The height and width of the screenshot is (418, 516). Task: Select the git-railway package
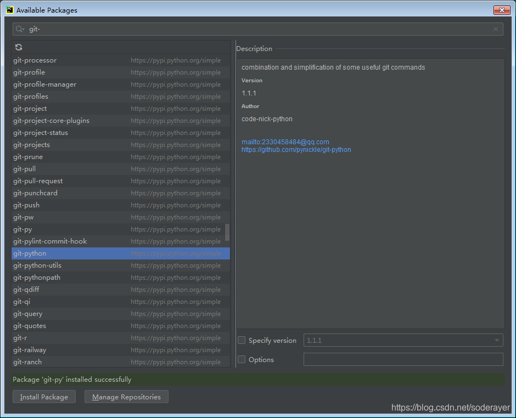[30, 349]
